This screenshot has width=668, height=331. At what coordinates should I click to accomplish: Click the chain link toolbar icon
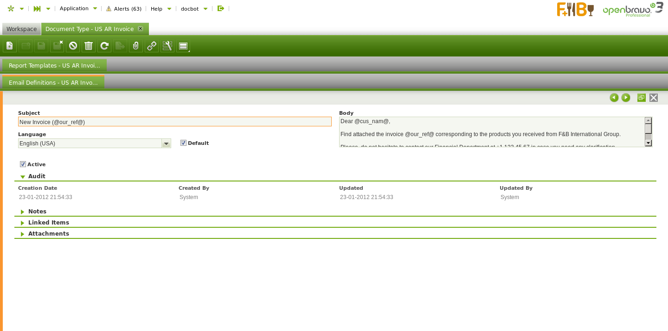click(152, 46)
